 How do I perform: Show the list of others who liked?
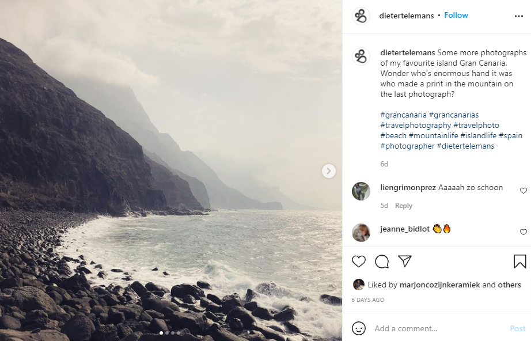pyautogui.click(x=509, y=285)
